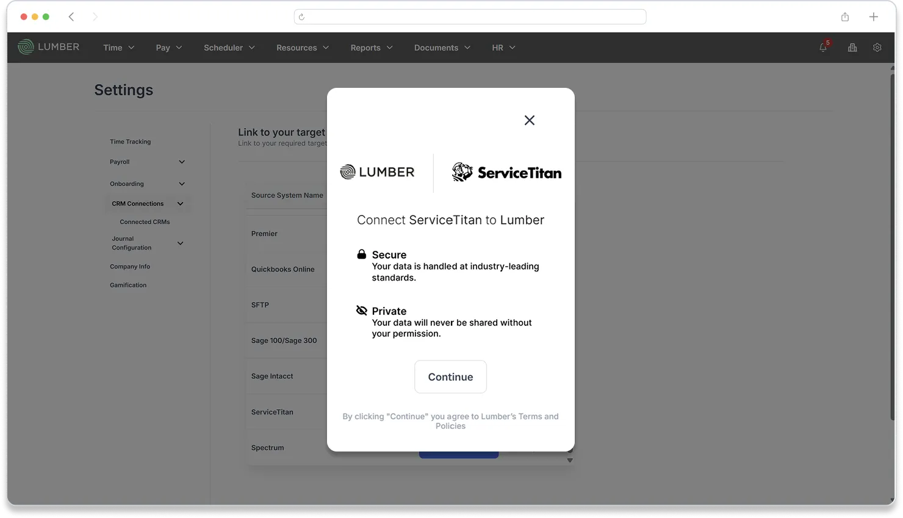Viewport: 903px width, 518px height.
Task: Select Onboarding in settings sidebar
Action: 127,184
